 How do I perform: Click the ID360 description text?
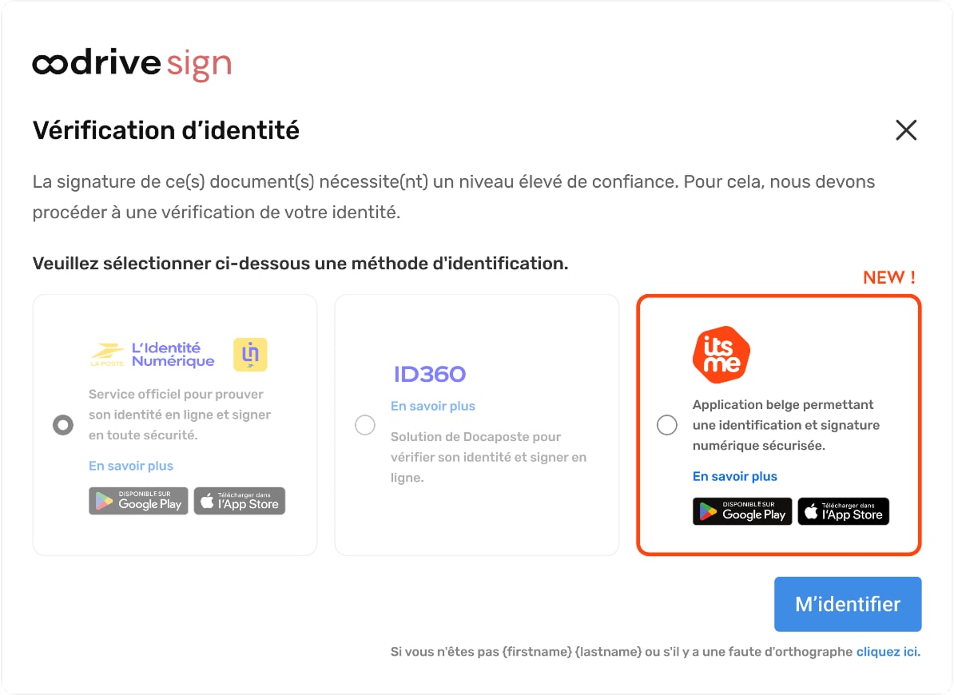click(488, 457)
